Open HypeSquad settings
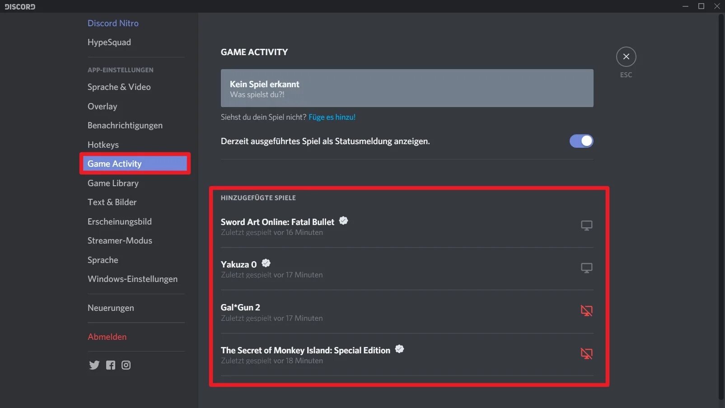Image resolution: width=725 pixels, height=408 pixels. [109, 42]
